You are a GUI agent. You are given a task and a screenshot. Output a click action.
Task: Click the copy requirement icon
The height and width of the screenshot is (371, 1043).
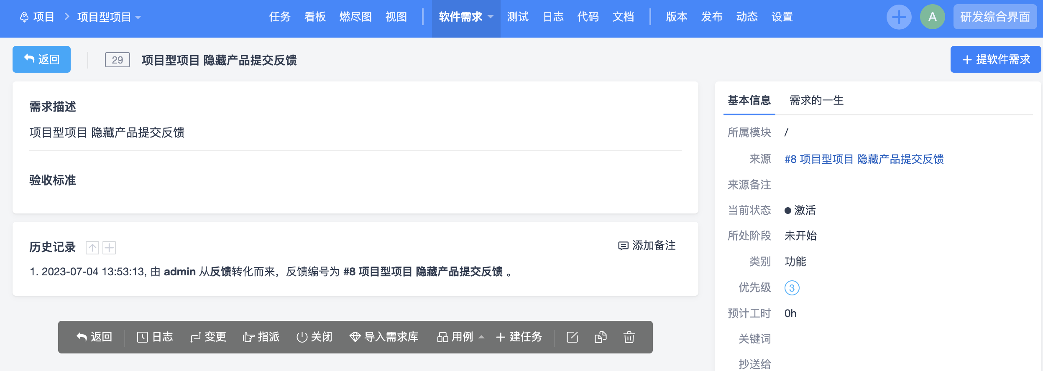601,337
